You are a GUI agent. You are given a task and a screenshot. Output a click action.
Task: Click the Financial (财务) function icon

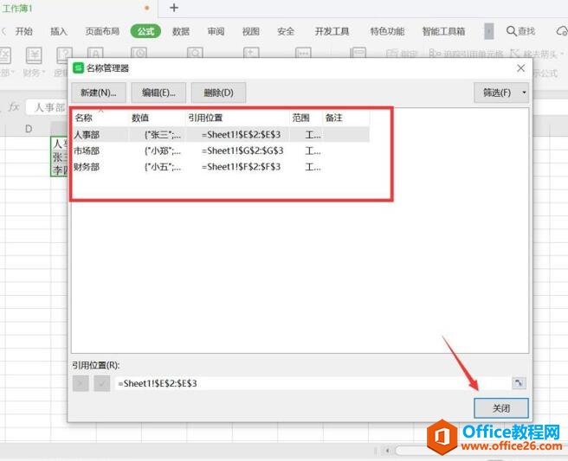34,56
